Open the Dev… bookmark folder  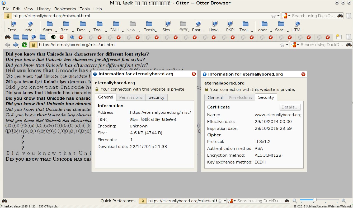(x=83, y=27)
